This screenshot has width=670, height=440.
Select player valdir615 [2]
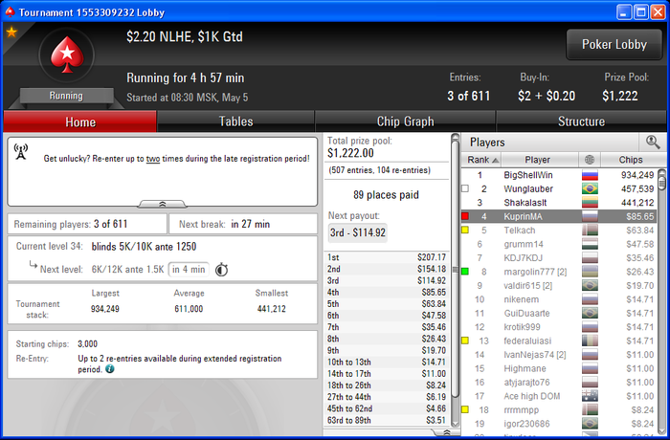click(x=528, y=285)
